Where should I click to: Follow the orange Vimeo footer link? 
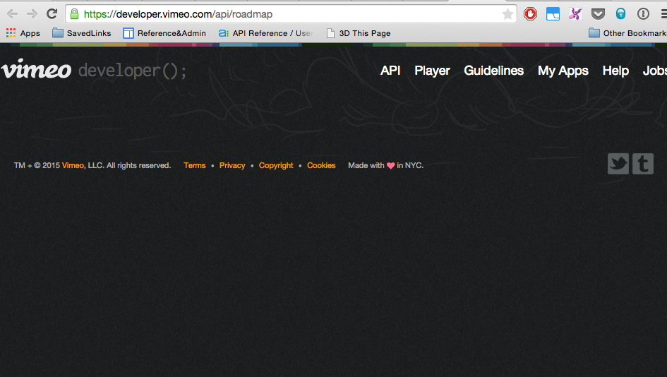click(x=73, y=165)
